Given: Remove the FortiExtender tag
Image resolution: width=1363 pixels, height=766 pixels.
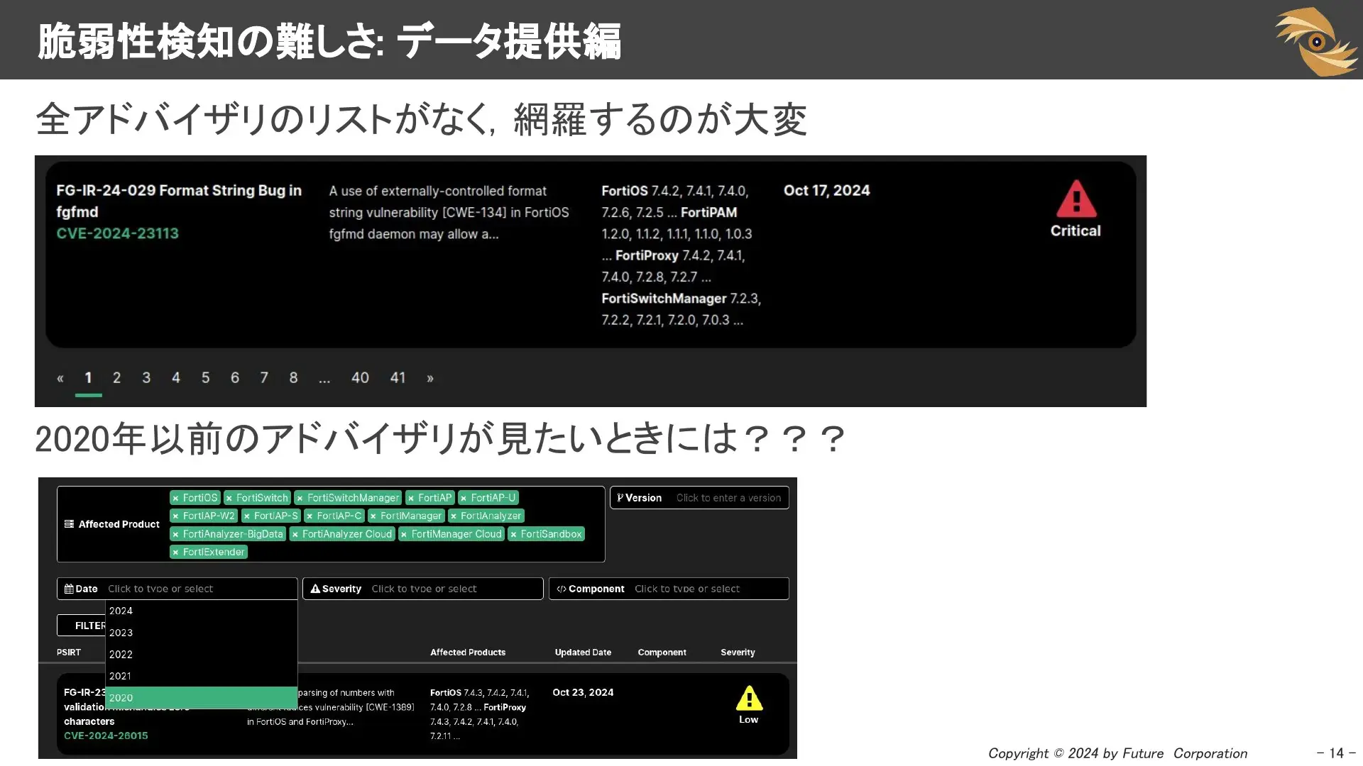Looking at the screenshot, I should tap(175, 553).
